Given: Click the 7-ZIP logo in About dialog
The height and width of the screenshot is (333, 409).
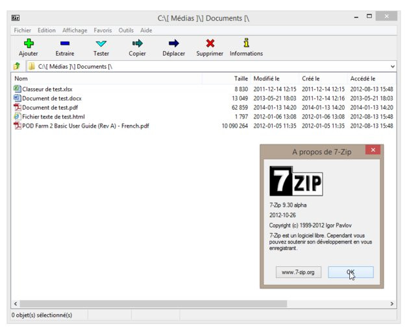Looking at the screenshot, I should coord(296,181).
